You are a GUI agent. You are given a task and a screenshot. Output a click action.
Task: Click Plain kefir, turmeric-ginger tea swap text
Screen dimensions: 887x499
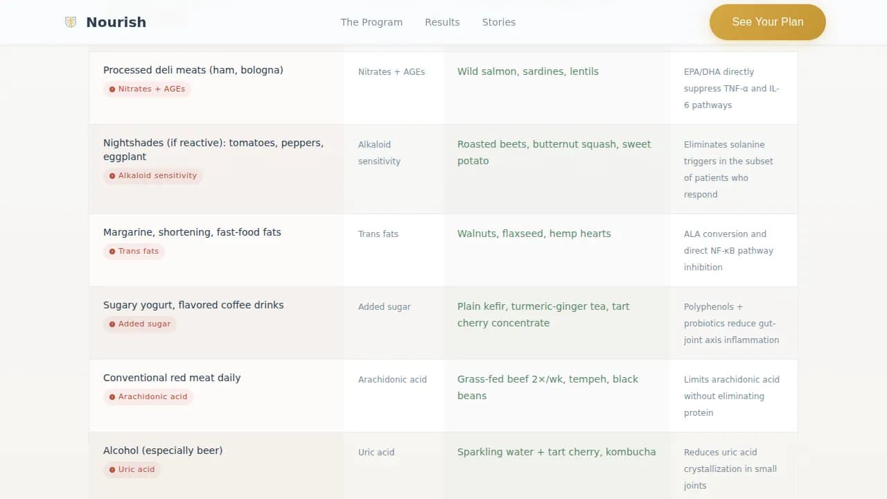(x=543, y=315)
